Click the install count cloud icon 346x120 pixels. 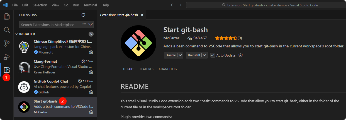coord(190,38)
